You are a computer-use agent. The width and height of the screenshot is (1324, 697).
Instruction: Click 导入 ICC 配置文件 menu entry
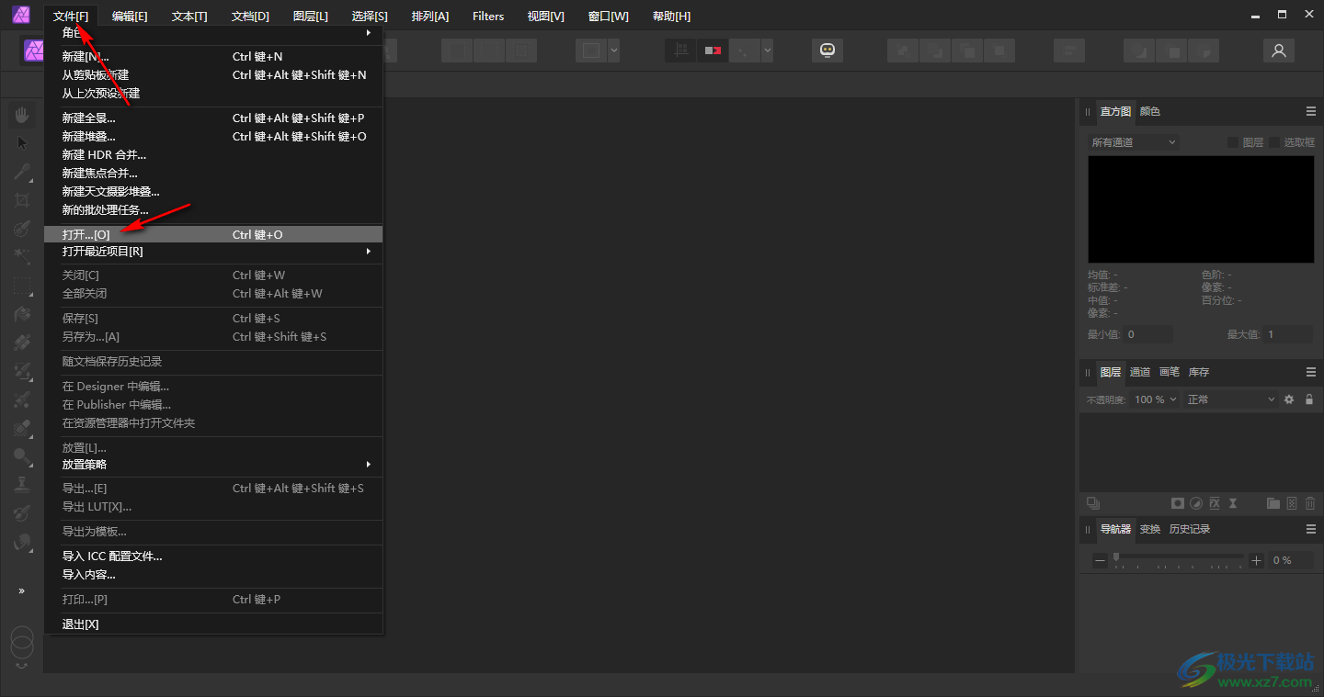point(112,556)
